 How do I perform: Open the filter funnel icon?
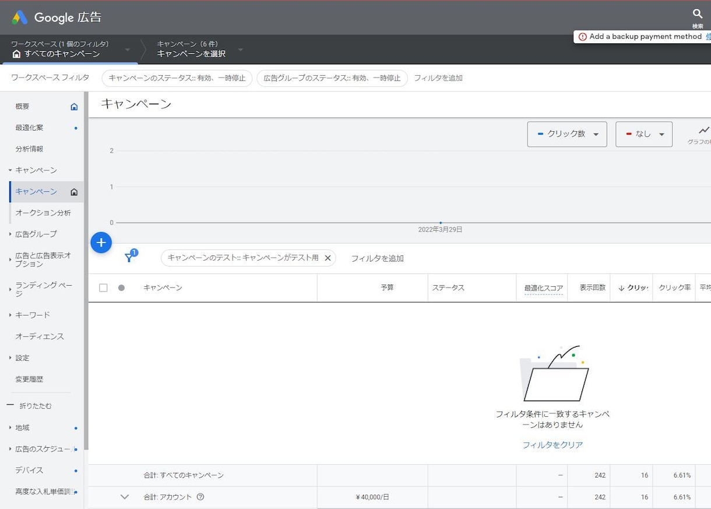129,258
